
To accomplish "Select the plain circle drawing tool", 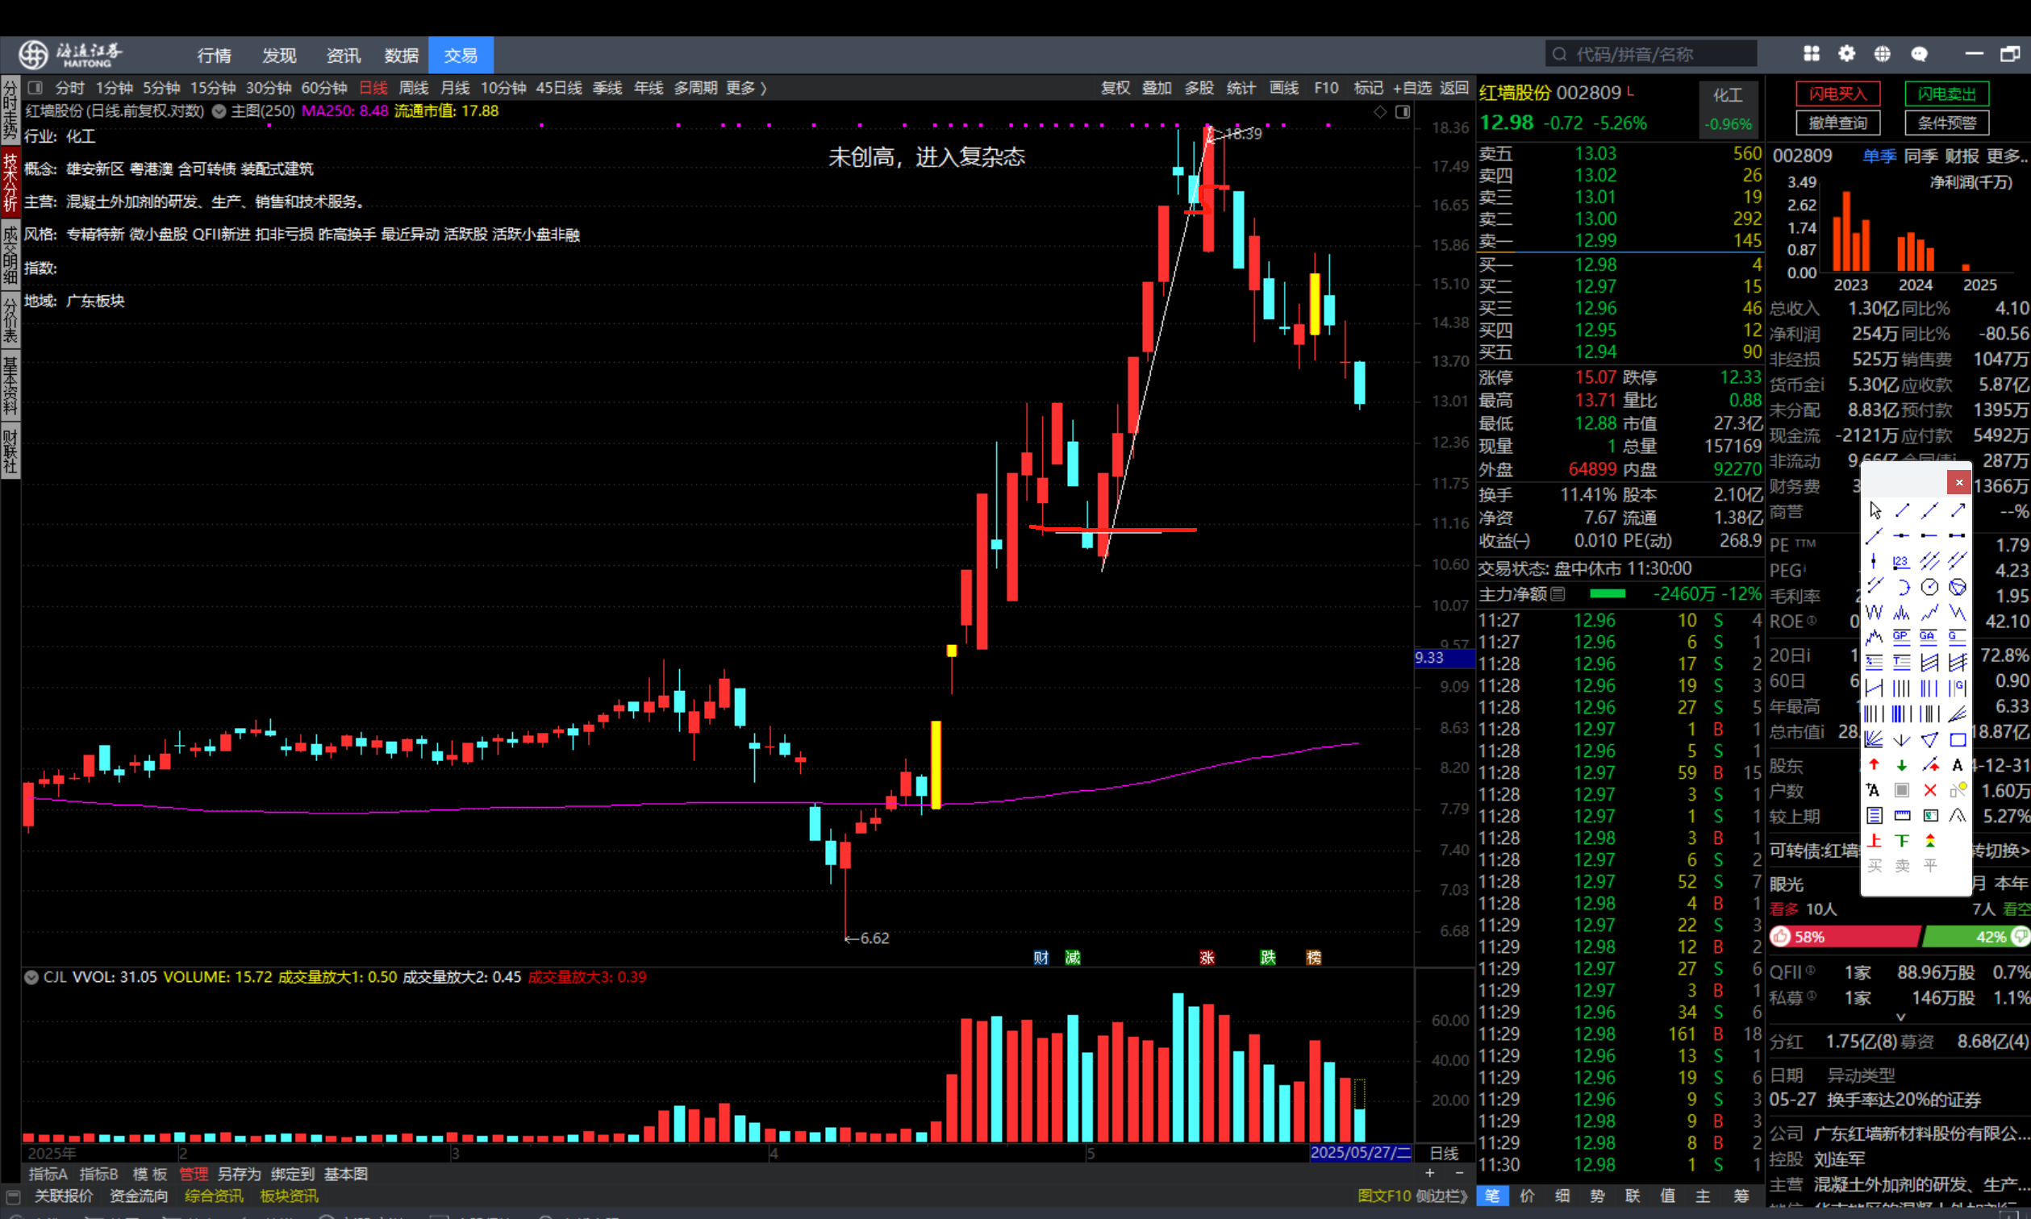I will pyautogui.click(x=1929, y=586).
